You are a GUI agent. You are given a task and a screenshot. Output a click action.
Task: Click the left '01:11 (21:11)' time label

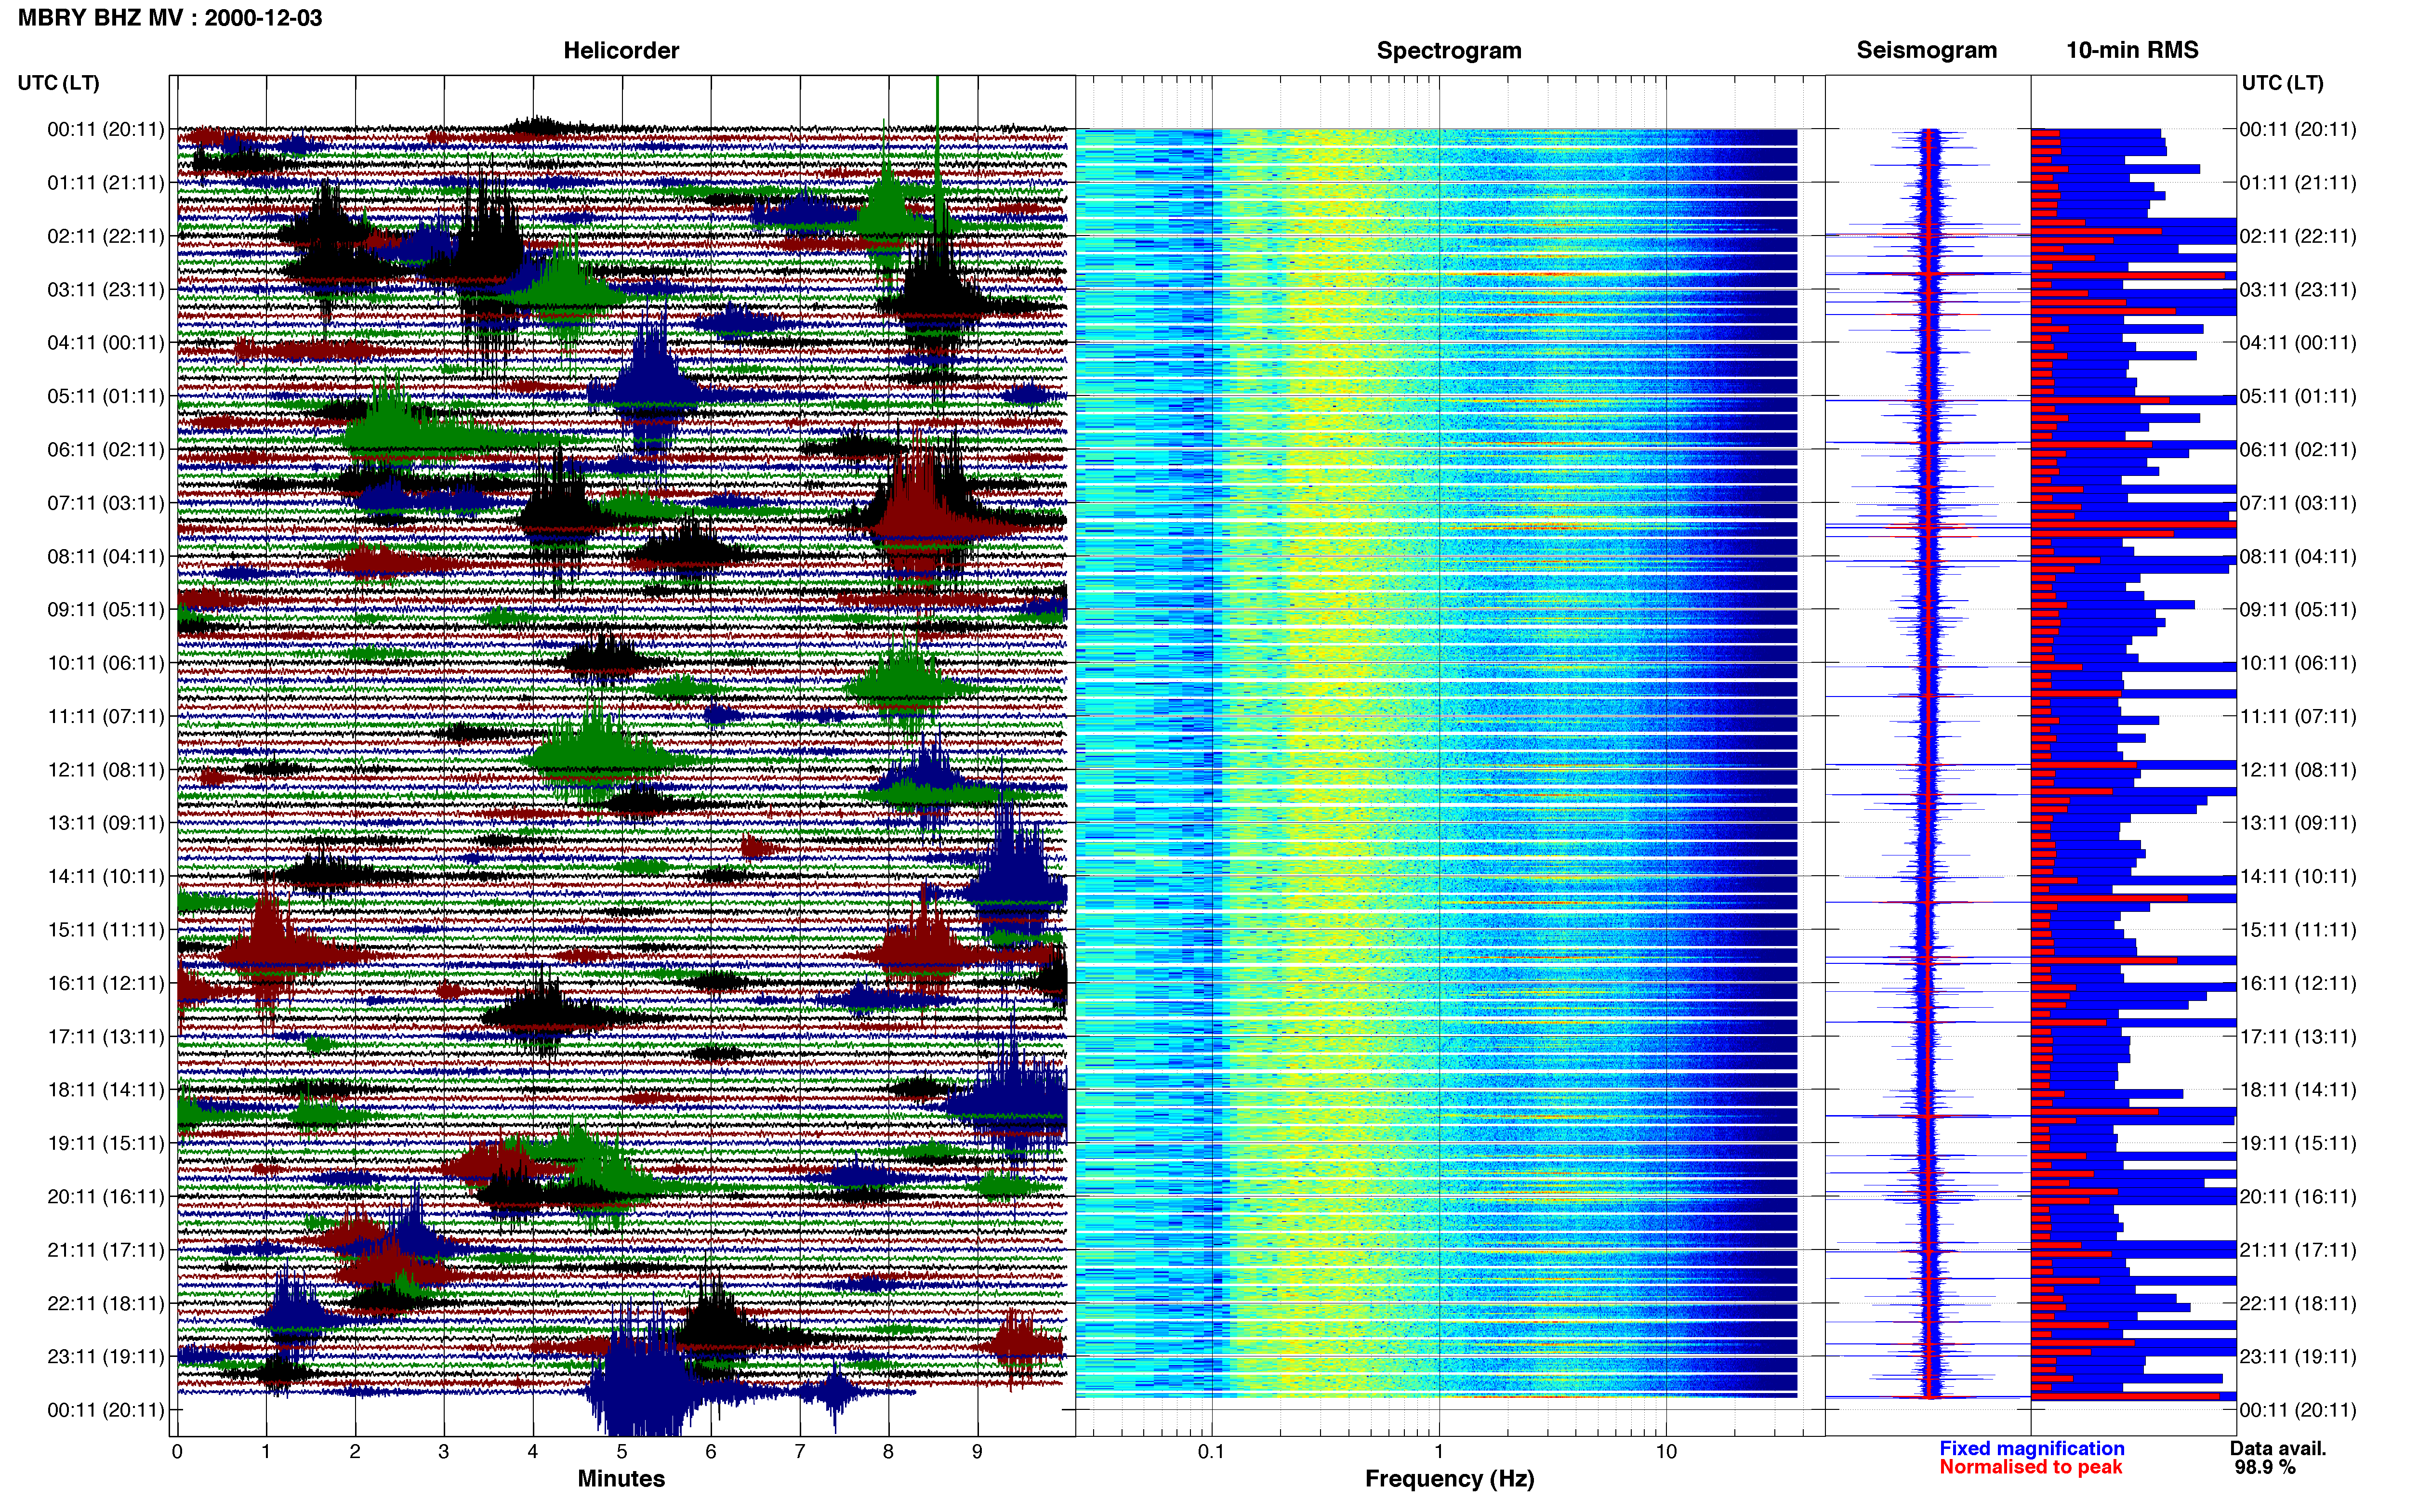pyautogui.click(x=106, y=183)
